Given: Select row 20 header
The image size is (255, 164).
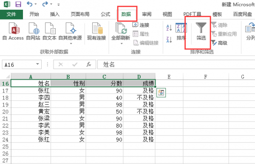Looking at the screenshot, I should click(x=6, y=111).
